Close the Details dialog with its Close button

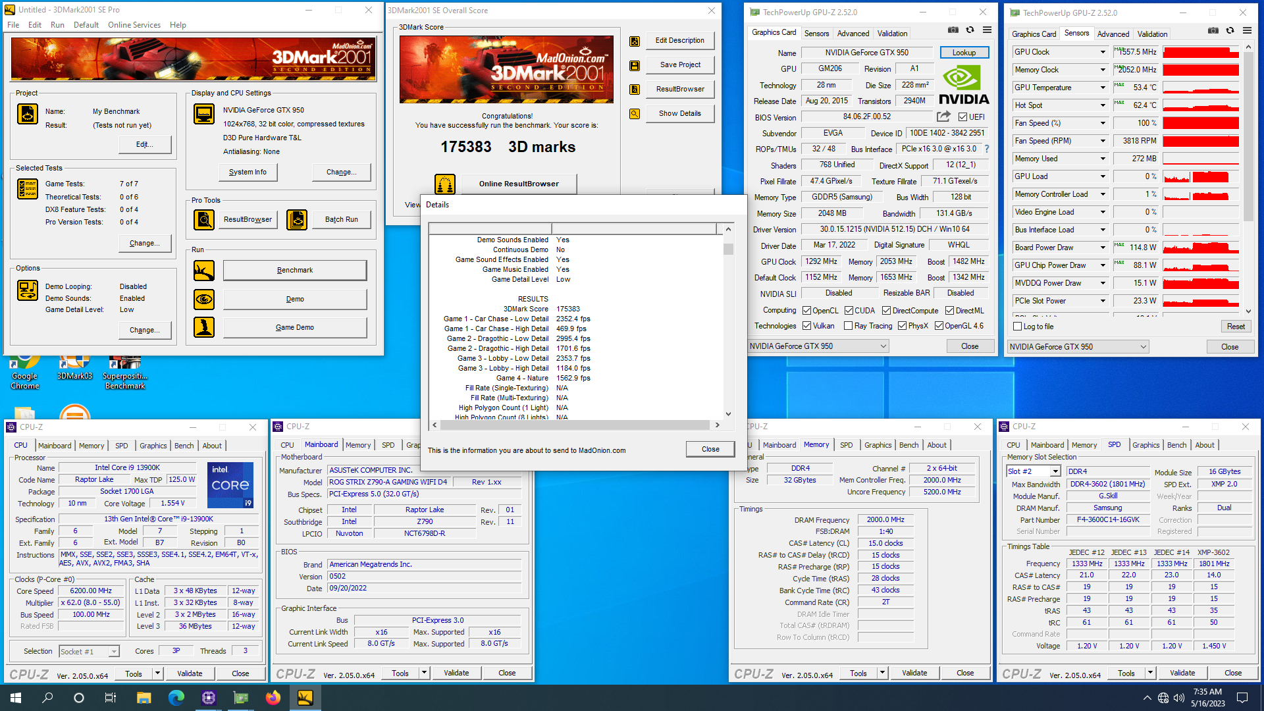coord(710,449)
